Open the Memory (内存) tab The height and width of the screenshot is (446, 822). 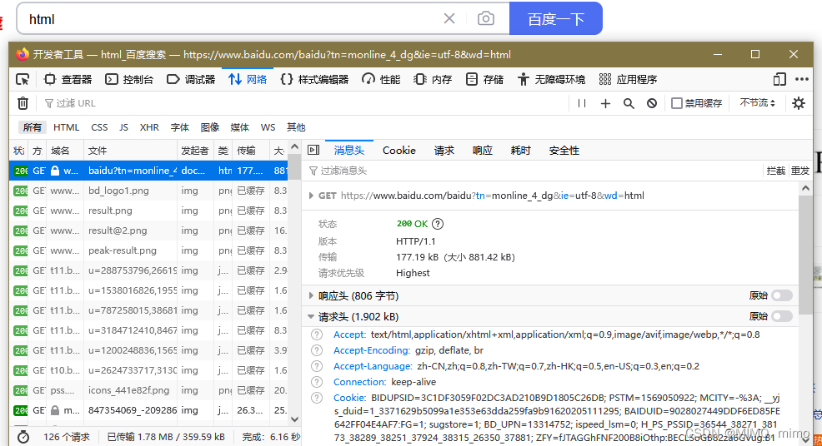(433, 80)
